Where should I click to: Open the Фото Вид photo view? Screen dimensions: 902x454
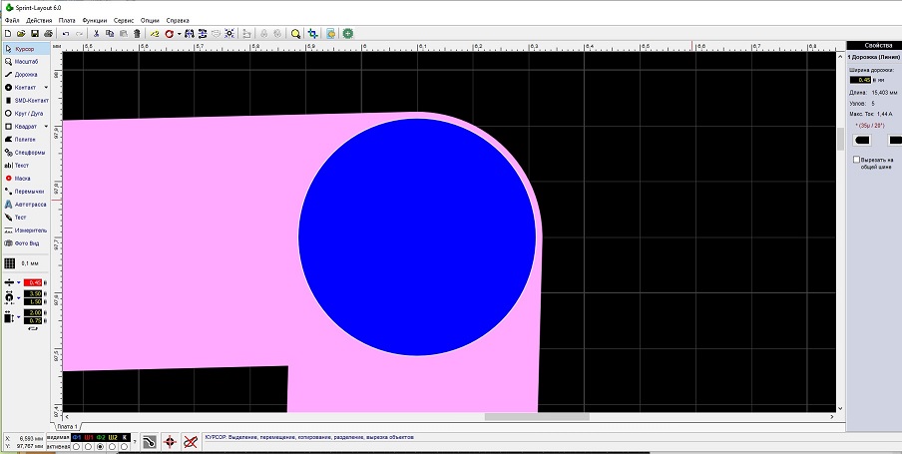(26, 242)
